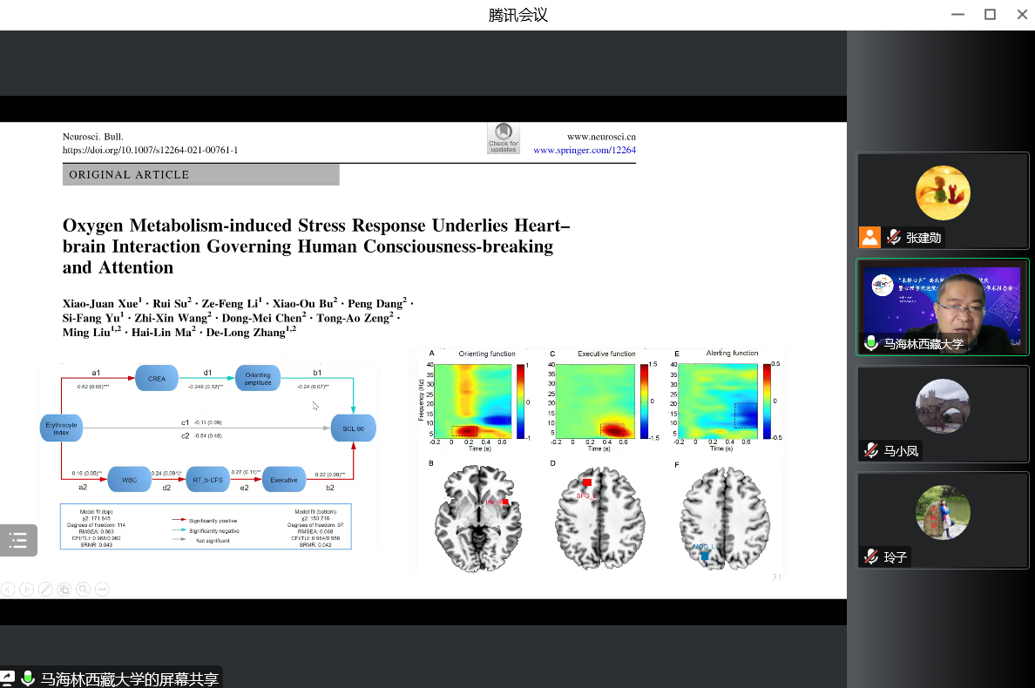
Task: Open the gray list menu button on left
Action: [18, 540]
